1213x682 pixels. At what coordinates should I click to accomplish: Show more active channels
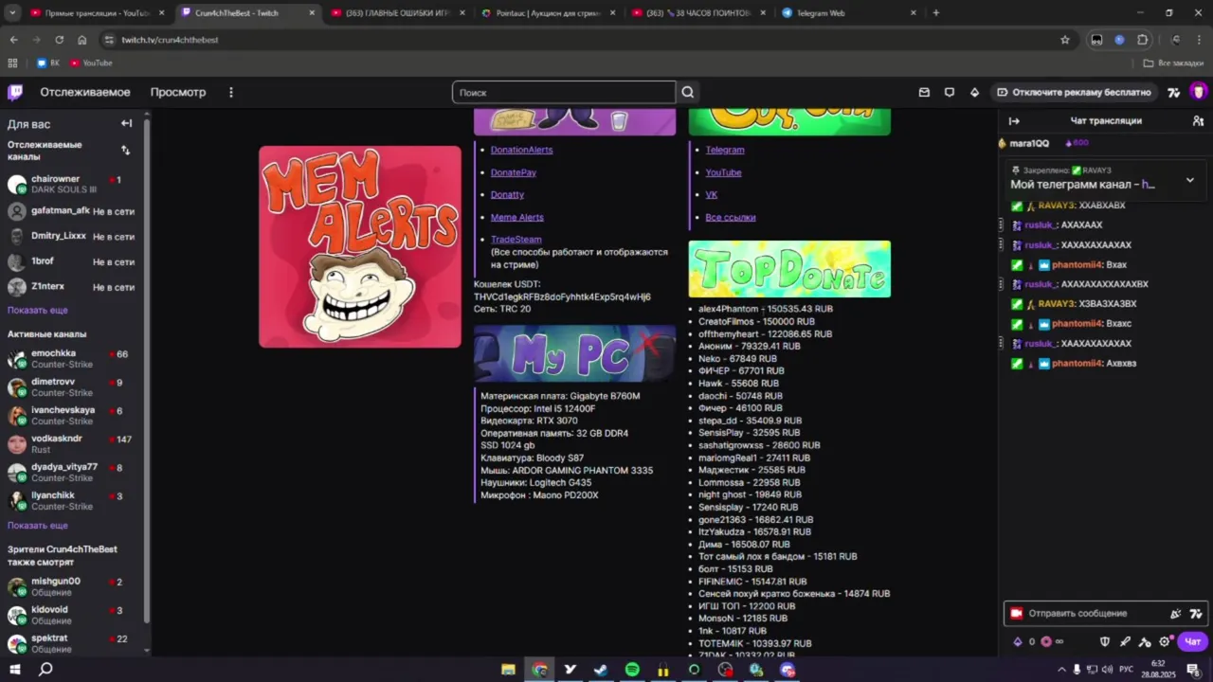(38, 525)
